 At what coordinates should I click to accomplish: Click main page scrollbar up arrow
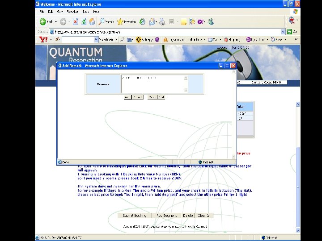[298, 104]
